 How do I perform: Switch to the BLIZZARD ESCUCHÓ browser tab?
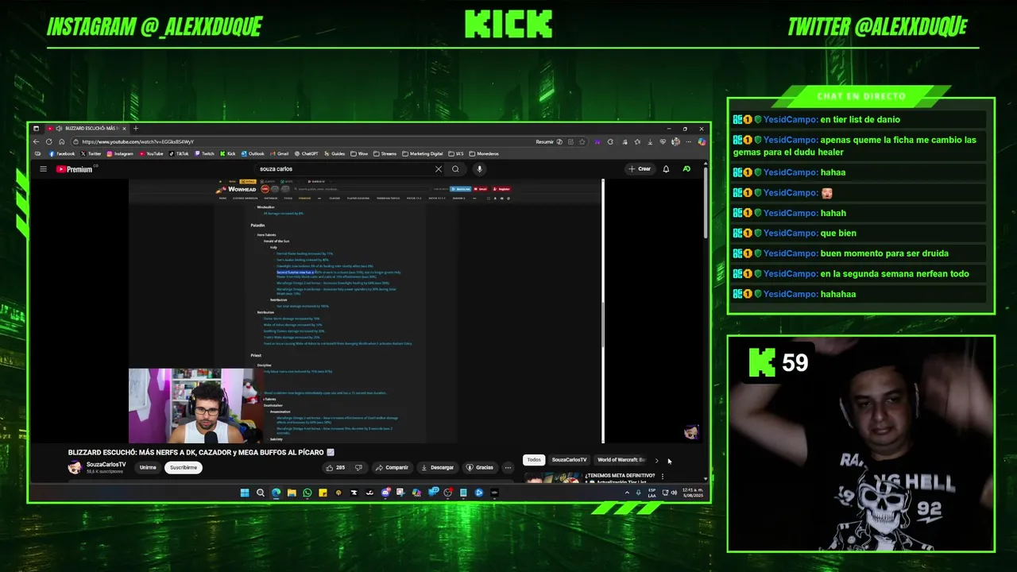coord(86,128)
